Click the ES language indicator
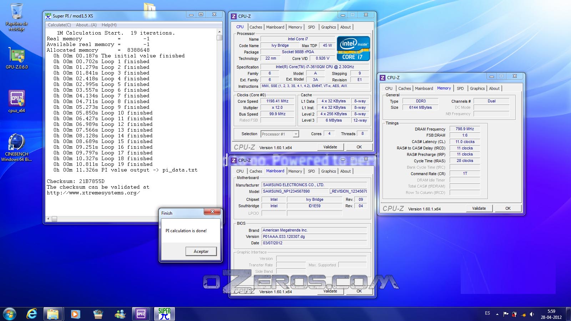 pos(487,313)
